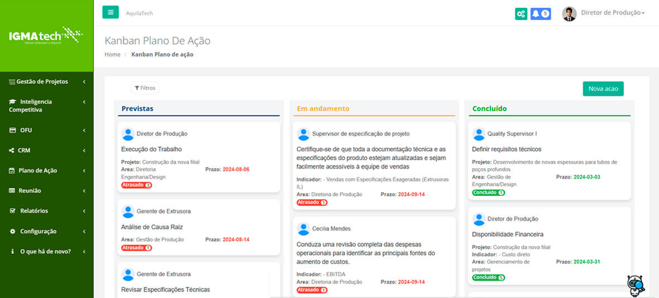Click Atrasado badge on Execução do Trabalho card
Screen dimensions: 659x298
click(x=137, y=185)
